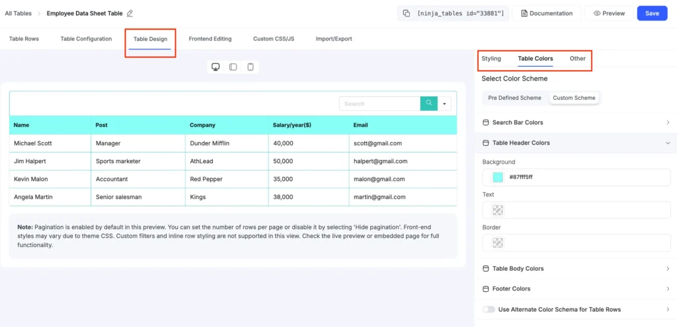Viewport: 677px width, 327px height.
Task: Click the table Search input field
Action: [379, 104]
